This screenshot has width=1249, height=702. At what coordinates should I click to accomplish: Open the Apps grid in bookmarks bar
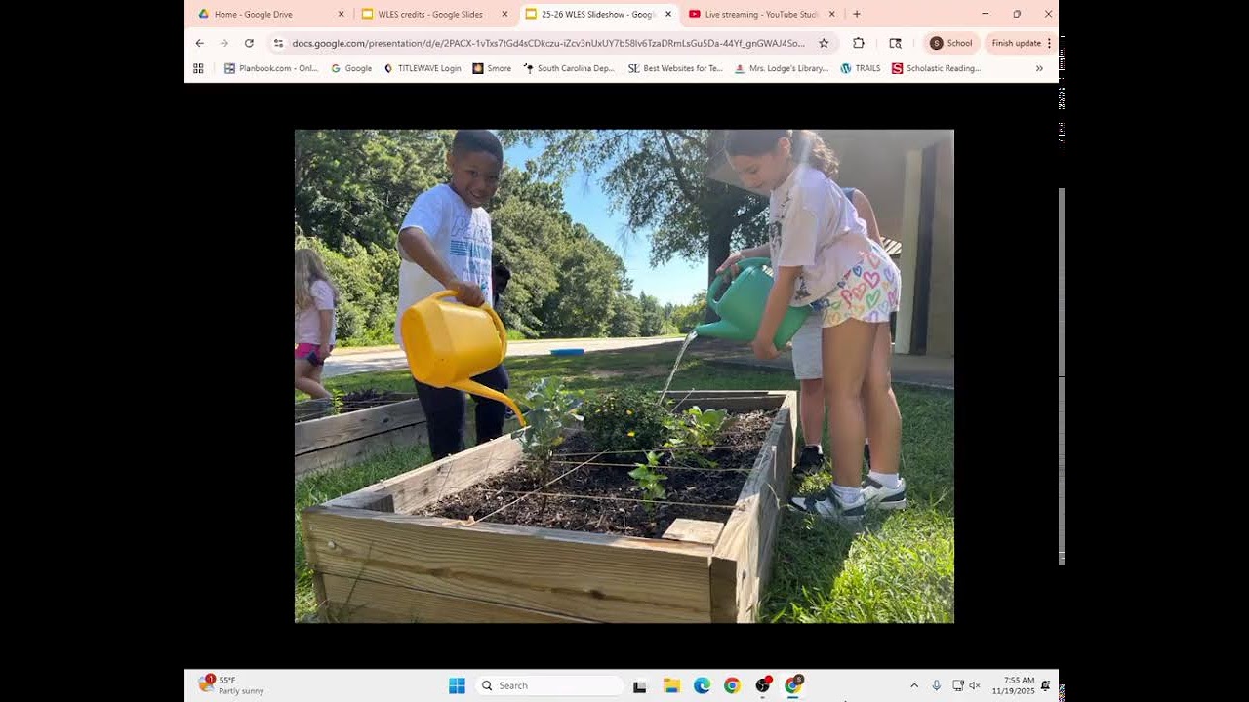pos(198,68)
